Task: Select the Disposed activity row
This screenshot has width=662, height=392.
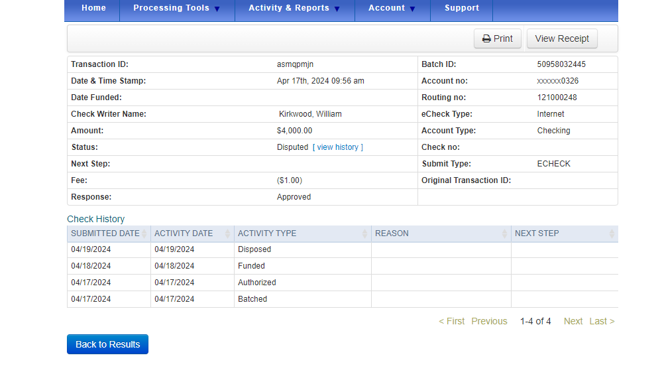Action: [x=343, y=249]
